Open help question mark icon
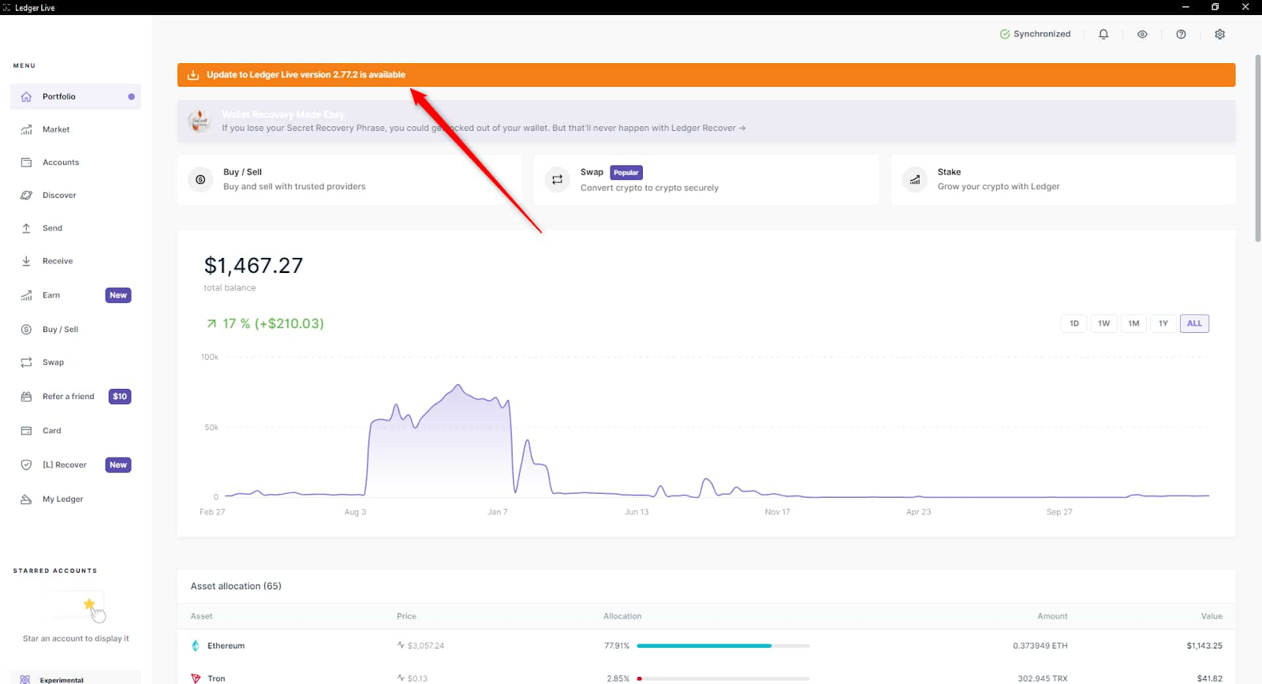The height and width of the screenshot is (684, 1262). (1181, 34)
